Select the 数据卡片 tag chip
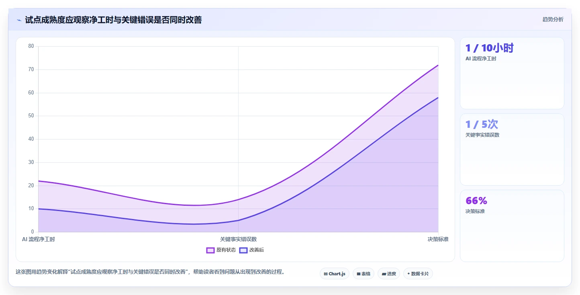The height and width of the screenshot is (295, 580). [x=418, y=274]
